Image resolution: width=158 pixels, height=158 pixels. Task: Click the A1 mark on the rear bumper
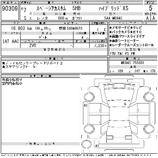click(x=97, y=146)
